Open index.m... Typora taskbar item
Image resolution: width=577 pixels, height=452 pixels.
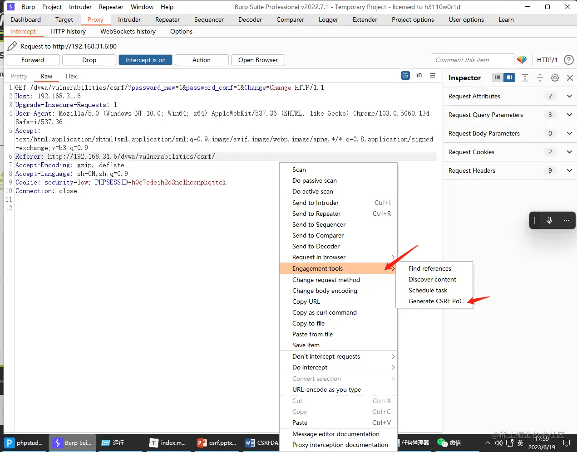pyautogui.click(x=168, y=443)
